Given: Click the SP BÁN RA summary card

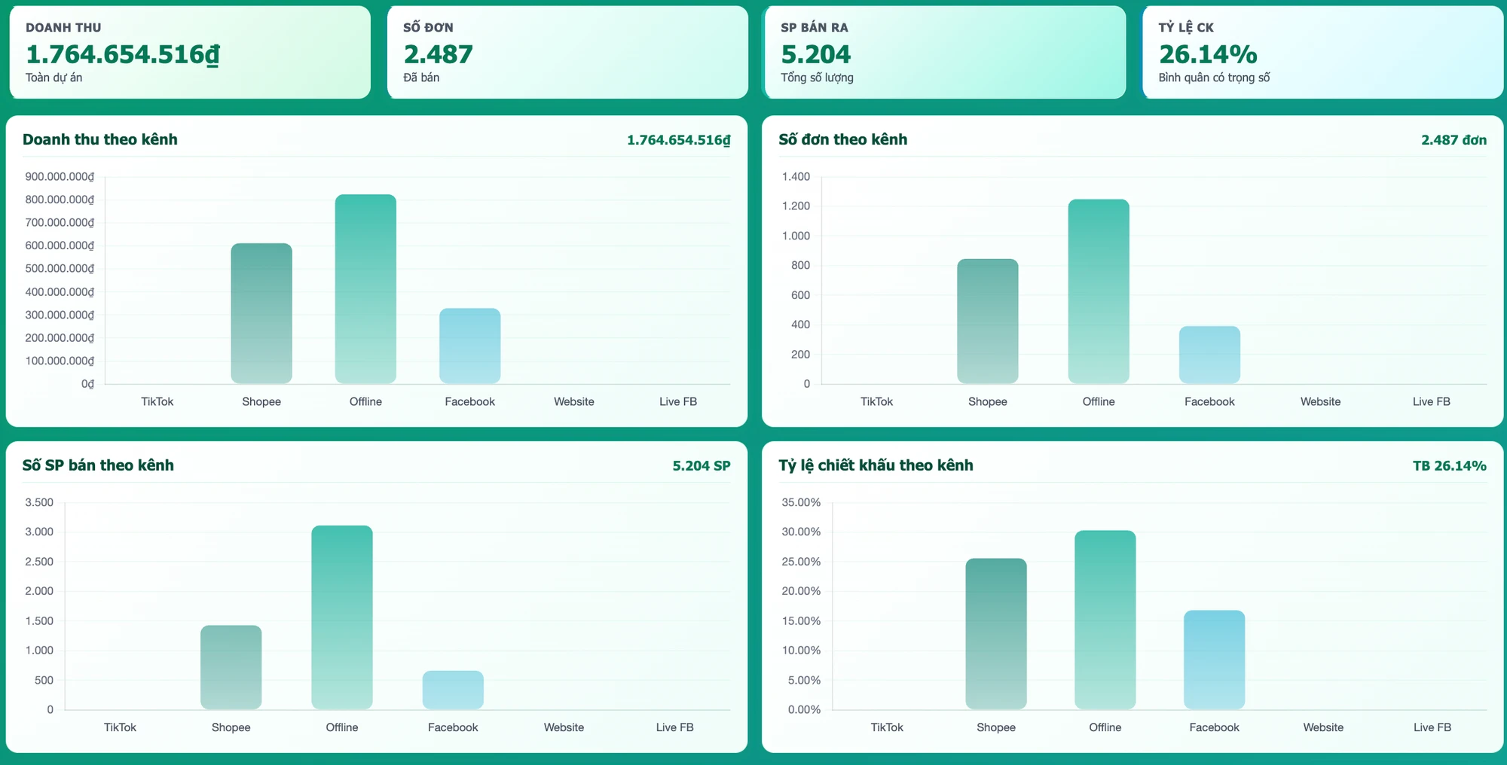Looking at the screenshot, I should coord(945,52).
